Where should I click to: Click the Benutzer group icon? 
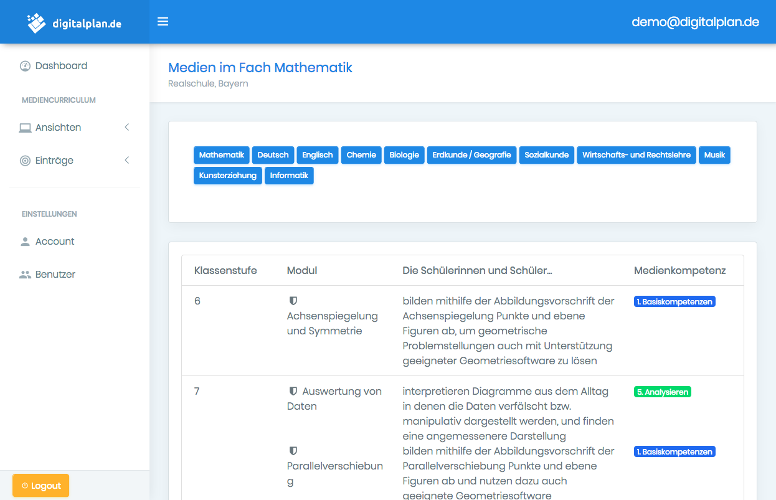[x=25, y=275]
